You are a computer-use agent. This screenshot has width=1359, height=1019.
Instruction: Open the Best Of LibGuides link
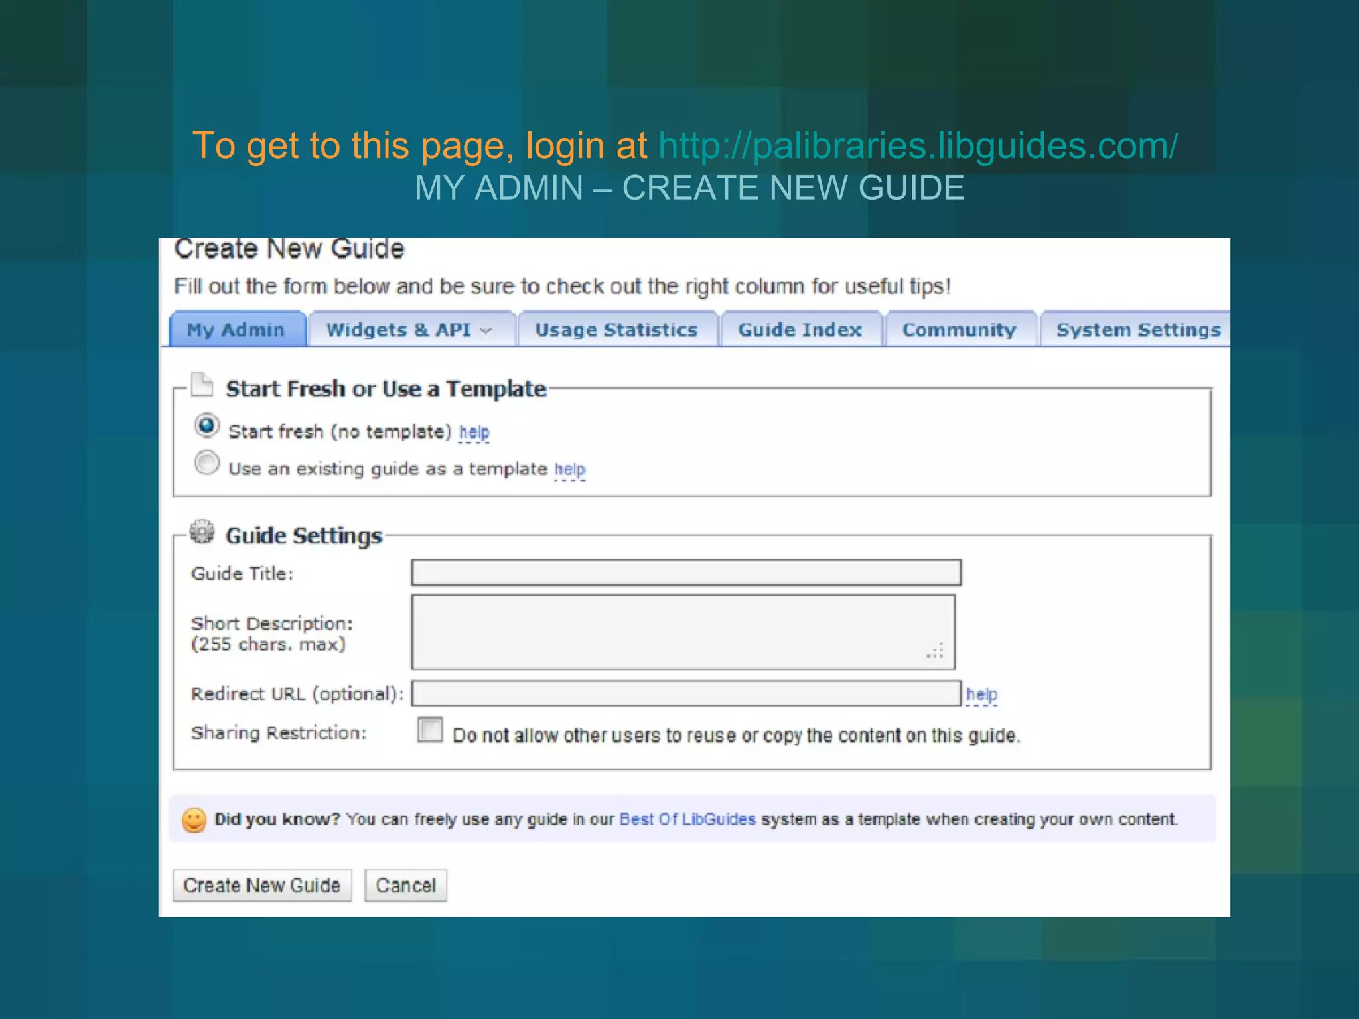click(x=687, y=819)
